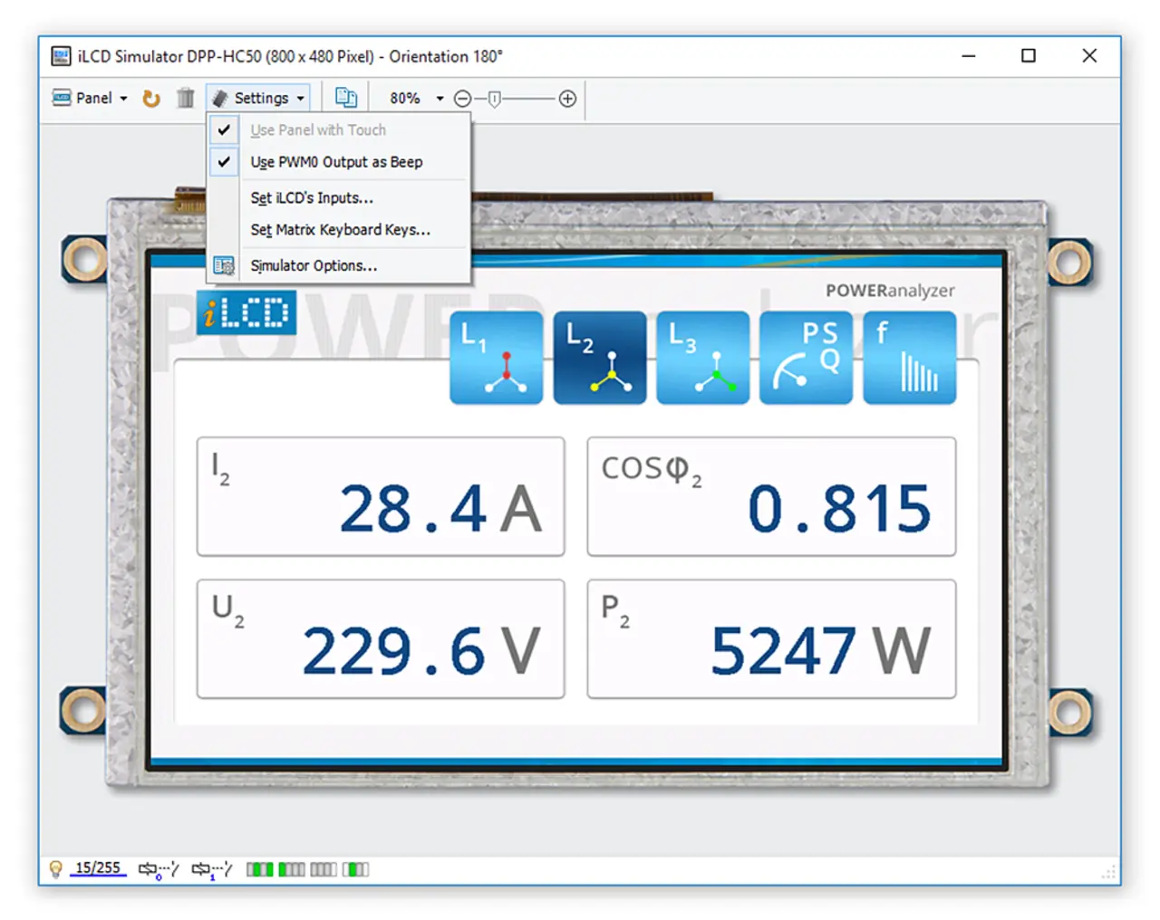Open the PSQ power gauge icon

(806, 358)
